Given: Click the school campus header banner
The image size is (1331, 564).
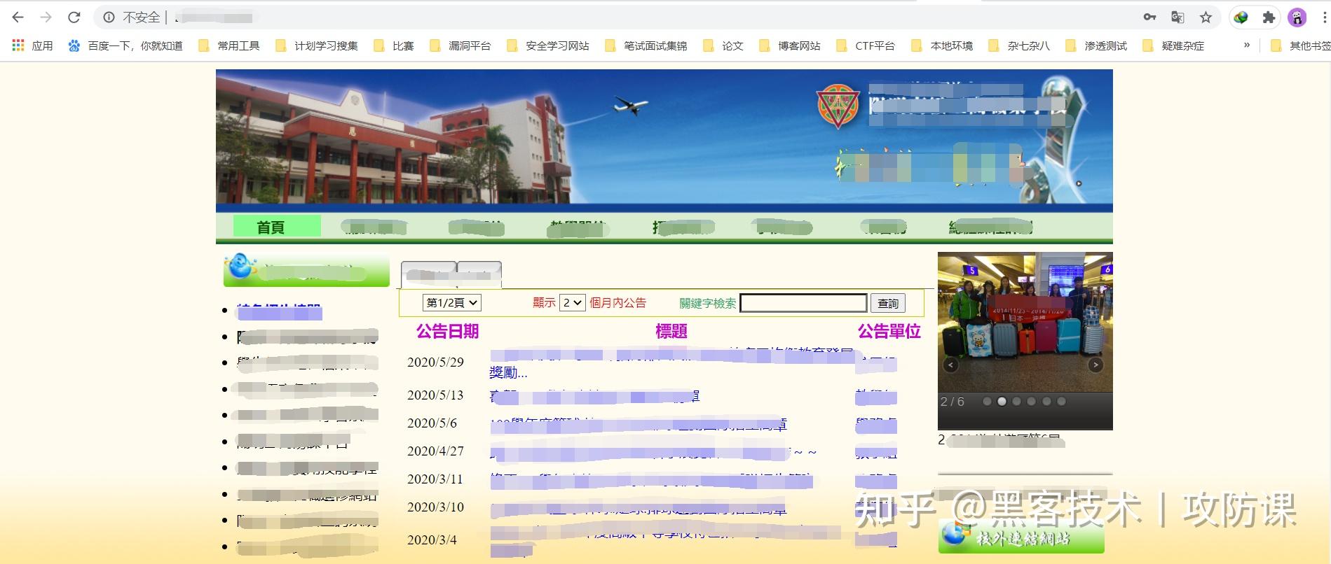Looking at the screenshot, I should click(664, 136).
